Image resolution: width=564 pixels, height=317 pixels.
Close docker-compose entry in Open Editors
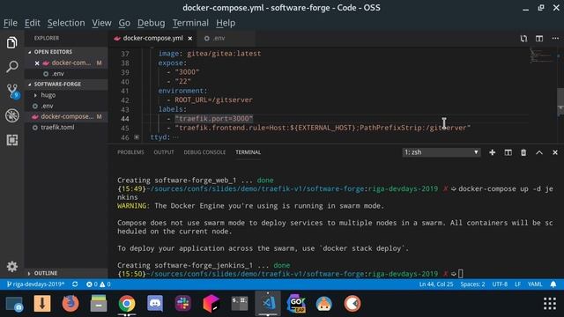(37, 63)
